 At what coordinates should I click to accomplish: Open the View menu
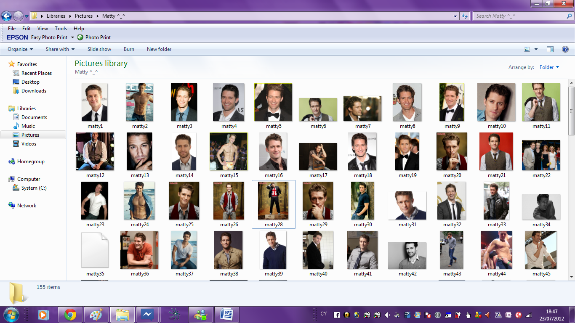point(43,29)
